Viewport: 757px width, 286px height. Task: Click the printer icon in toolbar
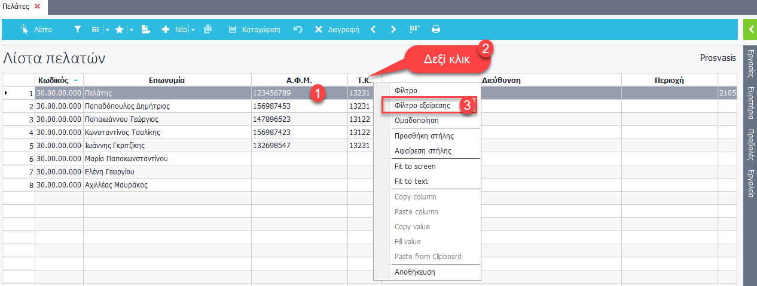(x=436, y=29)
